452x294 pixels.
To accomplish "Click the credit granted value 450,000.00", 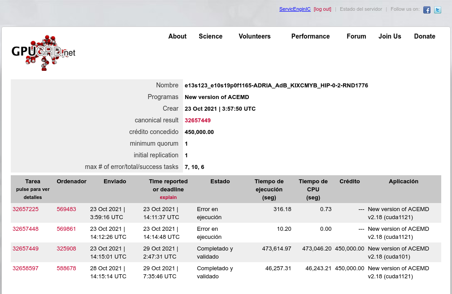I will [x=199, y=132].
